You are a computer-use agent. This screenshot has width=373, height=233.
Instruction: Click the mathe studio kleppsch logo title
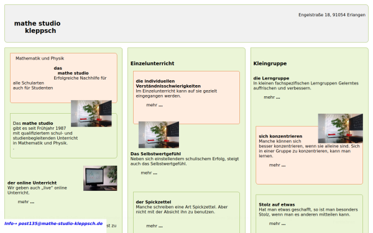37,27
